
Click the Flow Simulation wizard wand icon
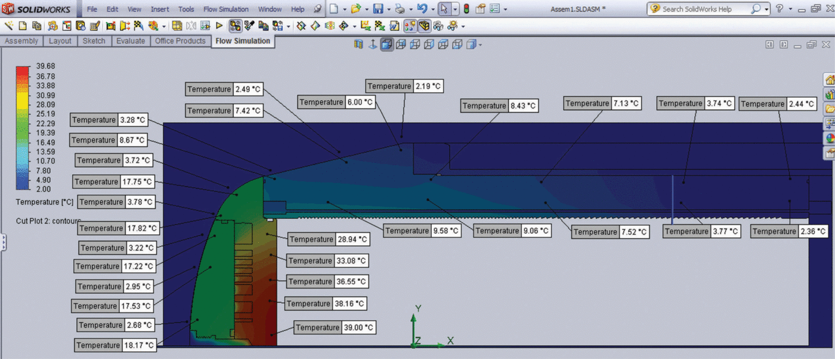8,26
